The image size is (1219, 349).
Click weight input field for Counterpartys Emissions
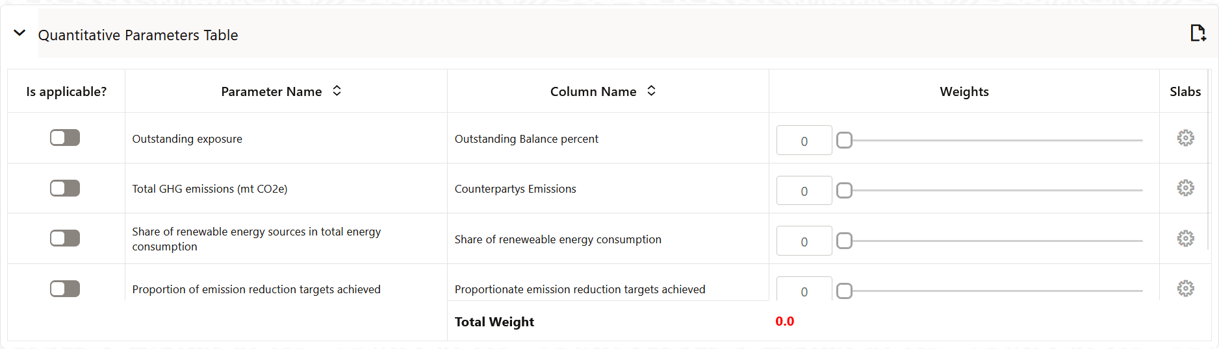tap(804, 191)
